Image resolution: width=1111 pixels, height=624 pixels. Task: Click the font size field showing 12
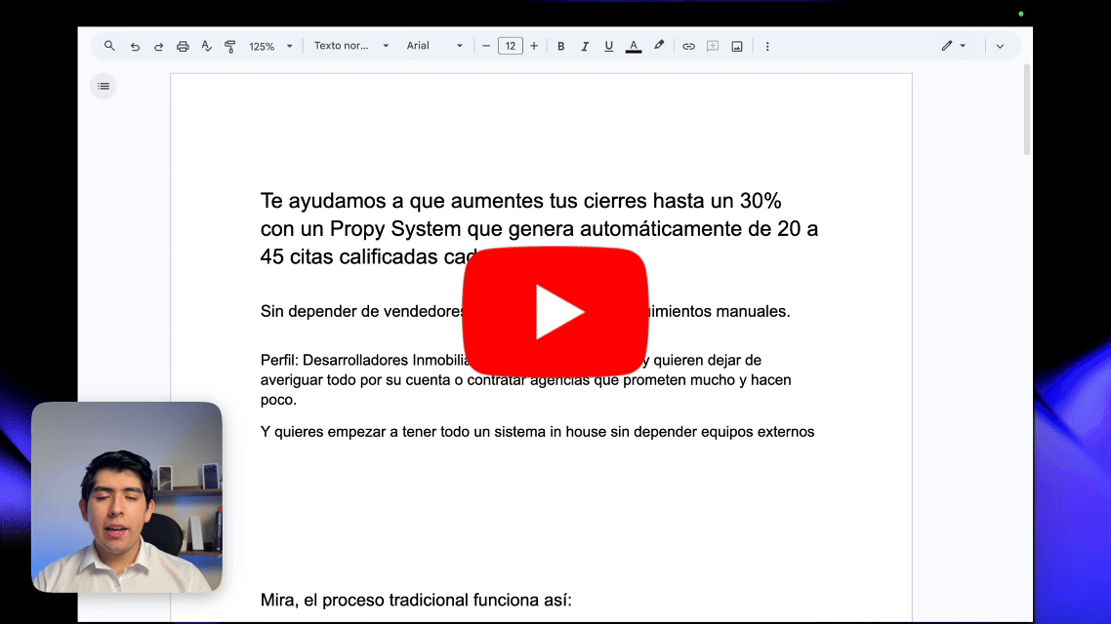(x=511, y=46)
